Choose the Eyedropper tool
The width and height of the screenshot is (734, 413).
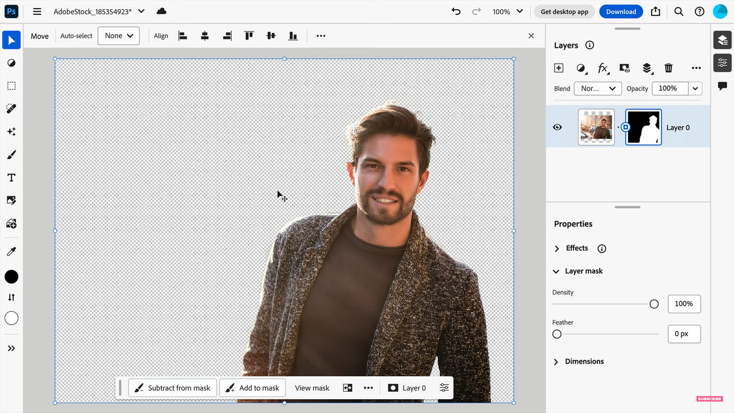[11, 251]
